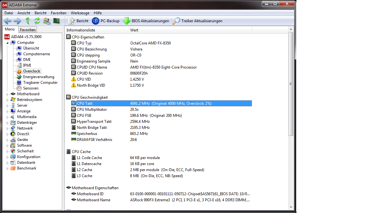Open the user management people icon
The width and height of the screenshot is (366, 213).
click(x=47, y=21)
